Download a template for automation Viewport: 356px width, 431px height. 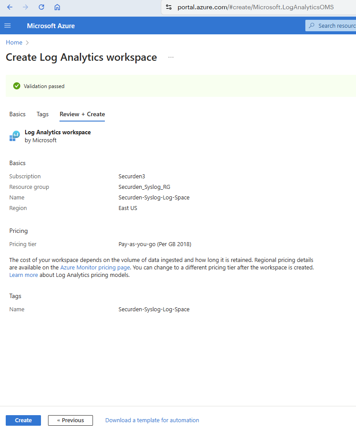[152, 420]
